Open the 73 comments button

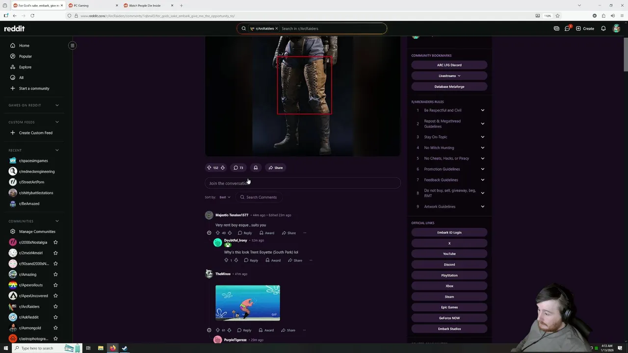pyautogui.click(x=238, y=168)
